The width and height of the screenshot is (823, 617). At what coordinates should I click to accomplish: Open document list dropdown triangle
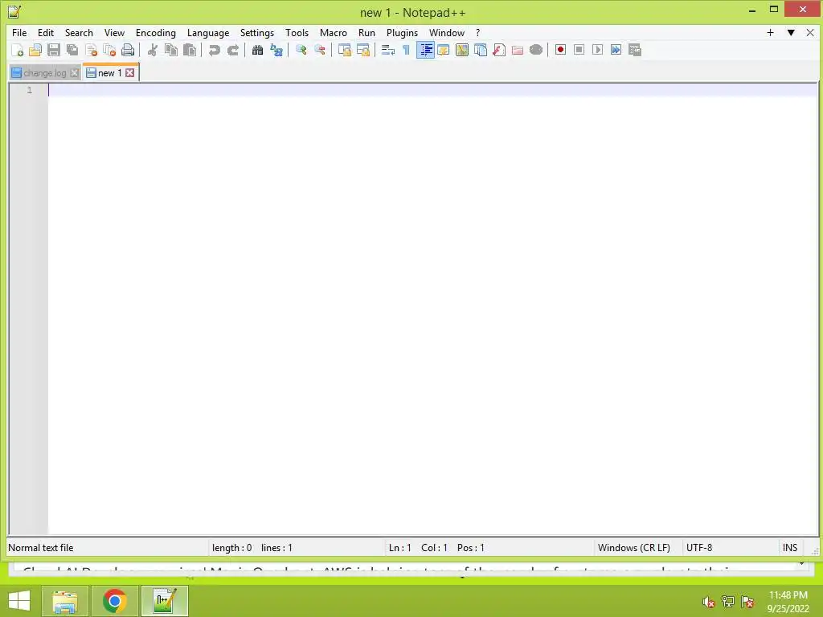(791, 32)
